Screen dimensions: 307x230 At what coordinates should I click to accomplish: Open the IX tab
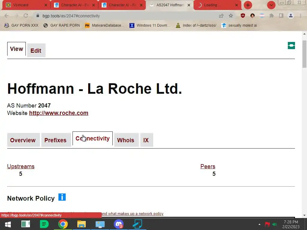coord(146,140)
